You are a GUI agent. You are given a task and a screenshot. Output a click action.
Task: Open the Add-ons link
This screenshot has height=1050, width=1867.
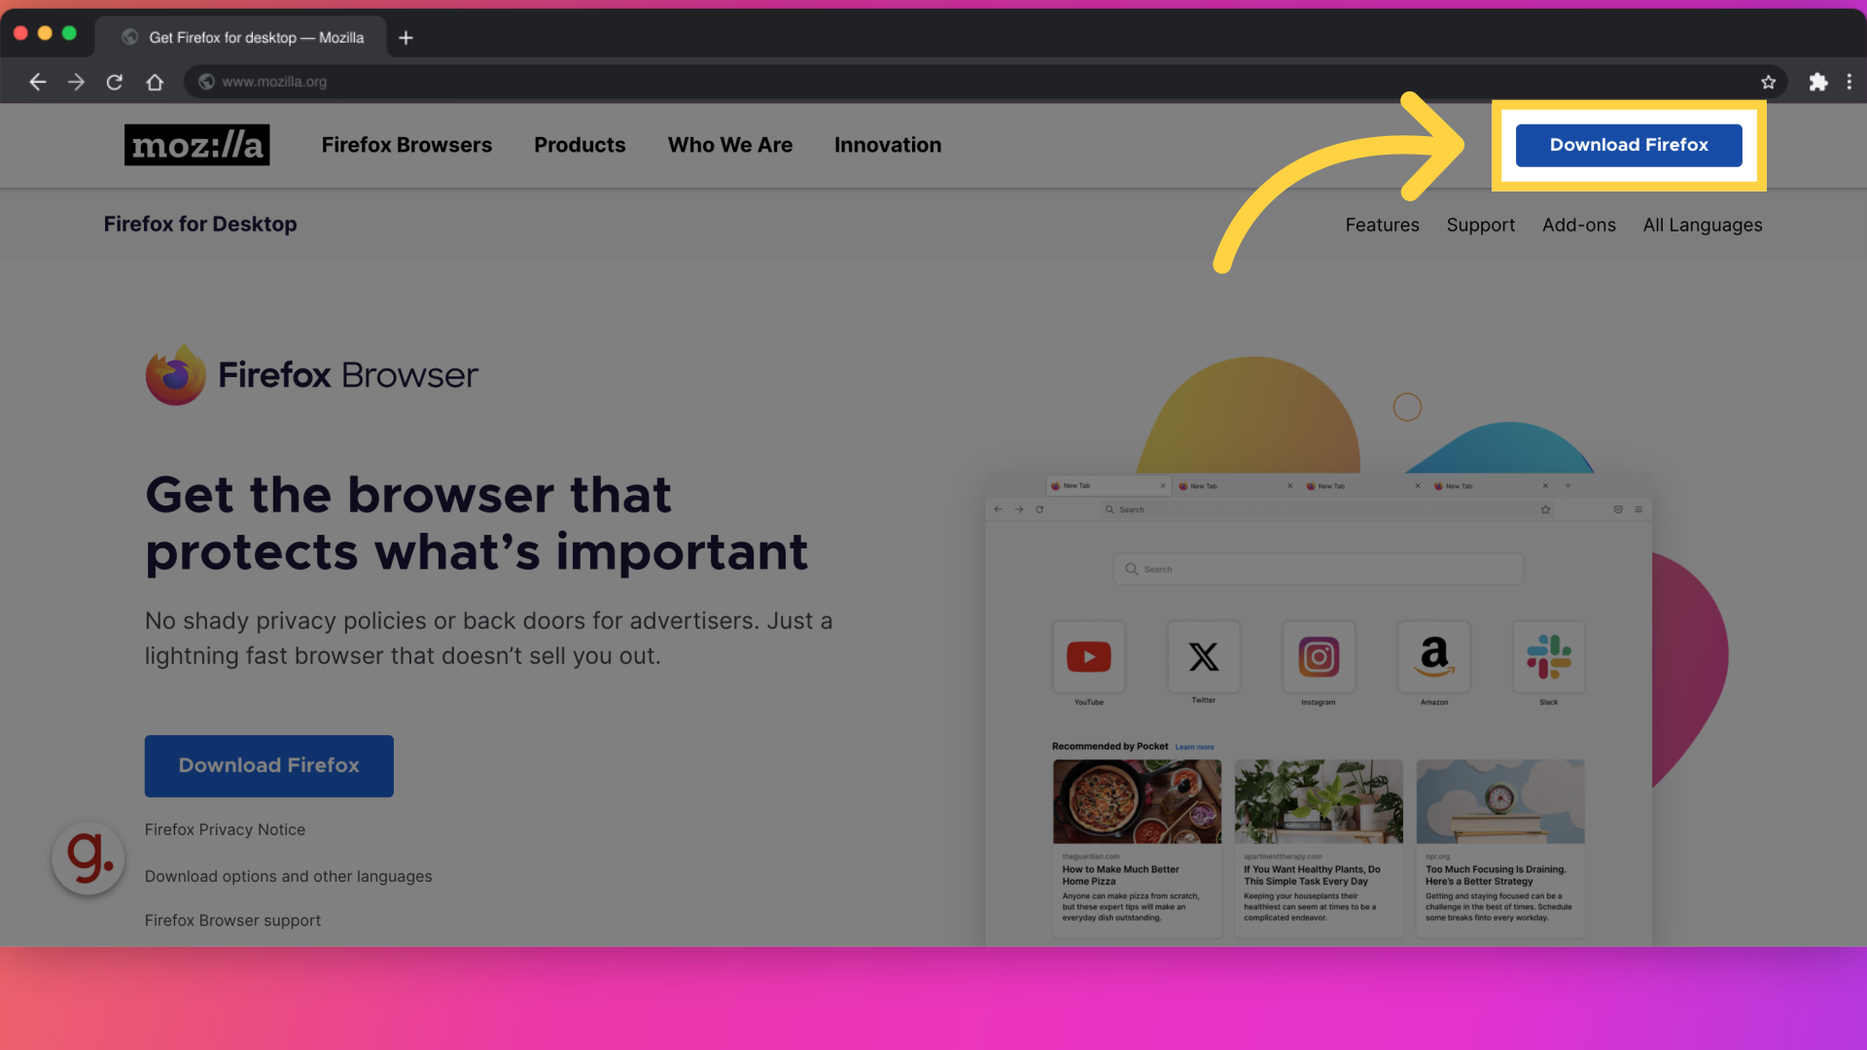click(1579, 226)
